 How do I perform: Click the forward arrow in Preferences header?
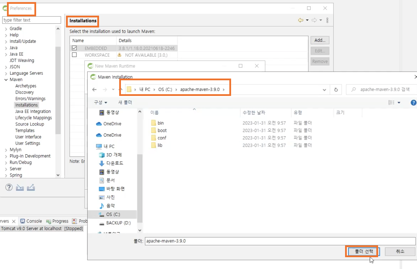point(314,20)
